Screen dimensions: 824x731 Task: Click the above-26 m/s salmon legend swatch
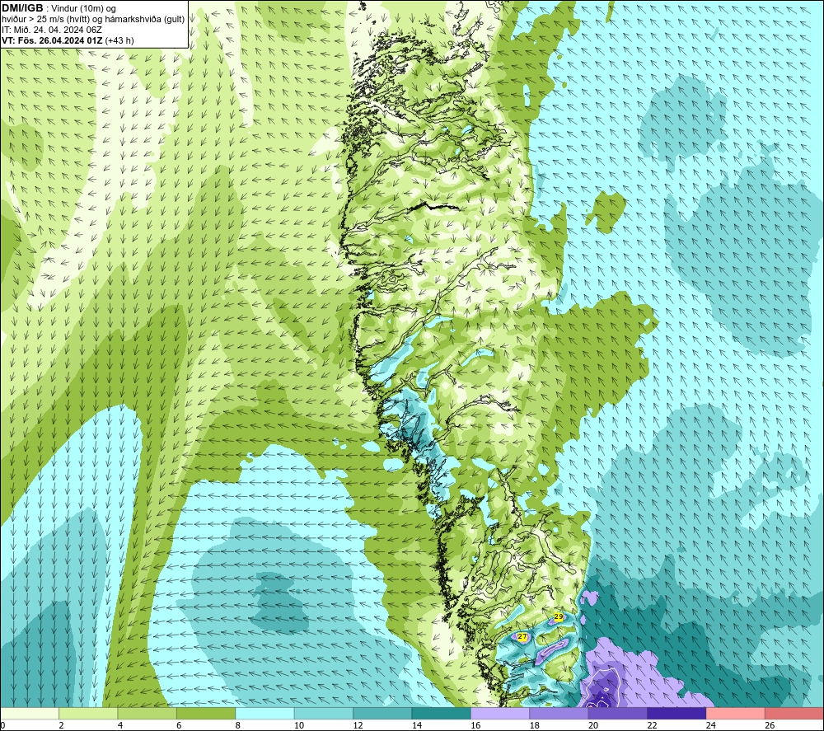tap(794, 714)
